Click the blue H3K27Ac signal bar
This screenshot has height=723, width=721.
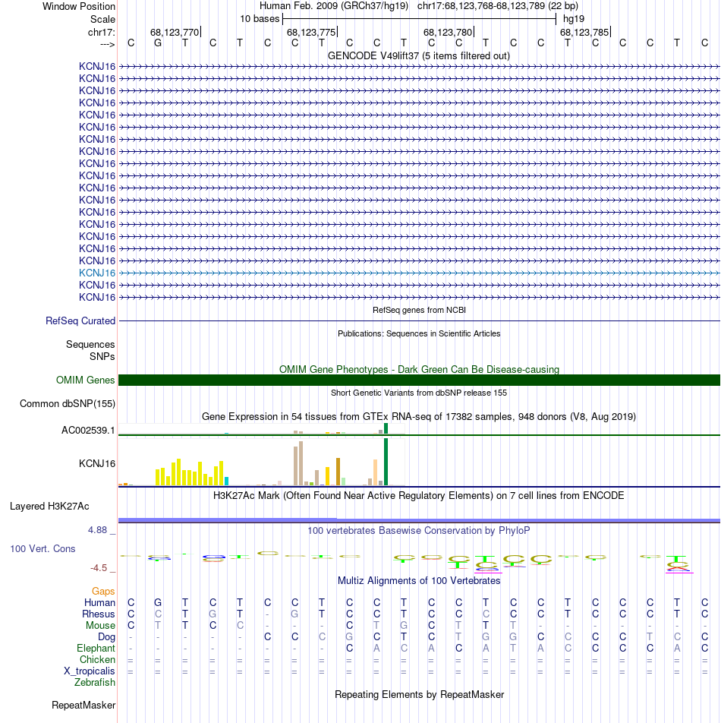click(419, 520)
